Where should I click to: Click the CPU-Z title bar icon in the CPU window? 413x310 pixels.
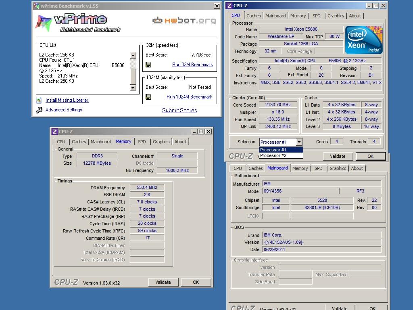coord(229,6)
